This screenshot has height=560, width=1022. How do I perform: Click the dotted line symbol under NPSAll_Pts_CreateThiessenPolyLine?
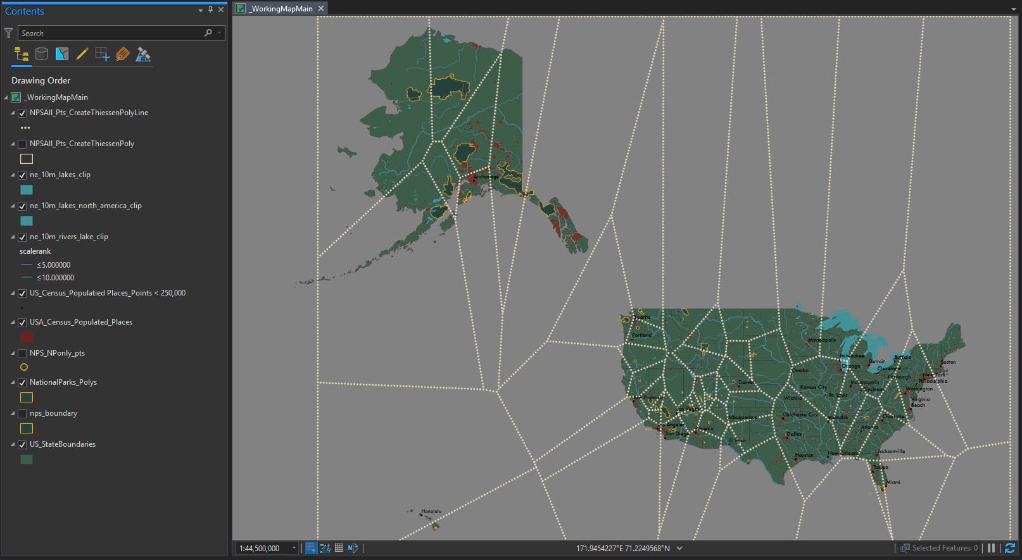25,128
